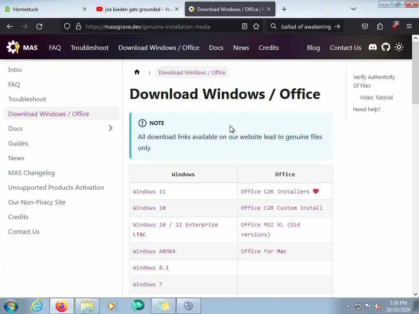Screen dimensions: 419x314
Task: Open GitHub icon in site header
Action: 385,47
